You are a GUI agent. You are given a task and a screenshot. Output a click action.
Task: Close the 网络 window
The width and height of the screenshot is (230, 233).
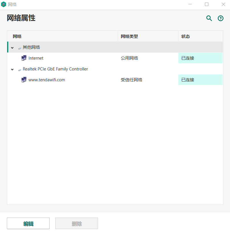[x=223, y=4]
